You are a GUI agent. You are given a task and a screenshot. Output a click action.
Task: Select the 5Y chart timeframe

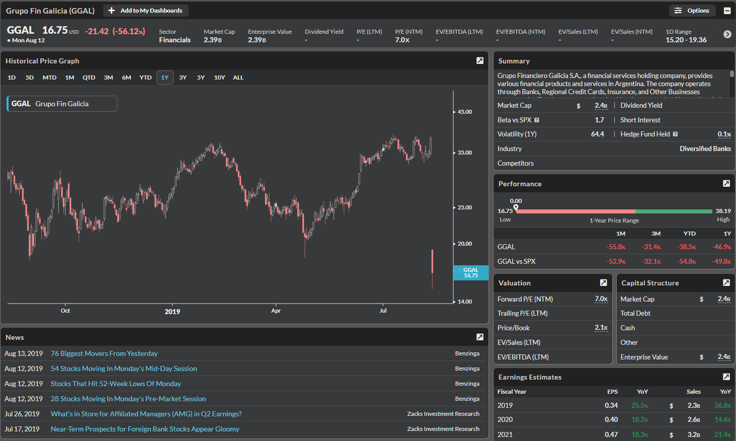point(201,78)
